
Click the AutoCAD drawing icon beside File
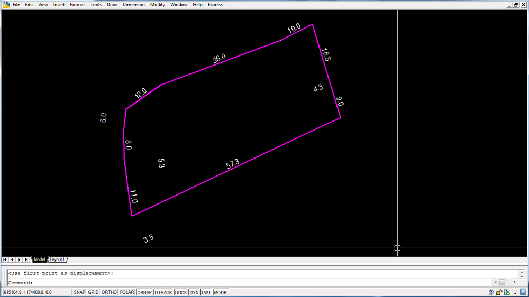pyautogui.click(x=6, y=5)
